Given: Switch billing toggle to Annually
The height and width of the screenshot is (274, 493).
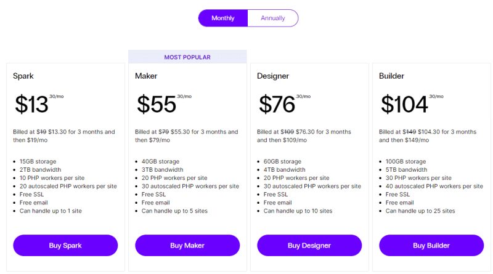Looking at the screenshot, I should tap(273, 18).
